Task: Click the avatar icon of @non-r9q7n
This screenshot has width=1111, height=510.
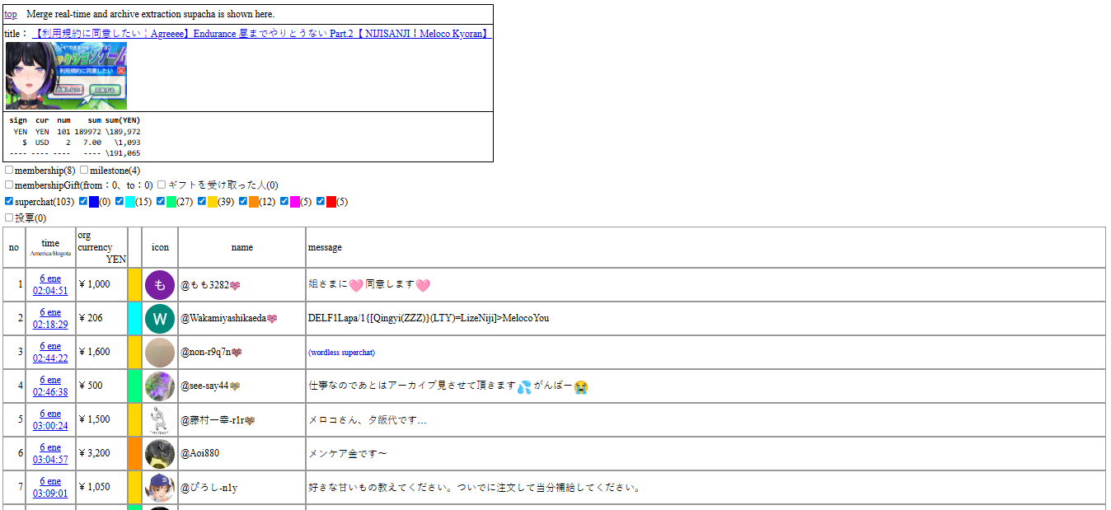Action: pyautogui.click(x=160, y=352)
